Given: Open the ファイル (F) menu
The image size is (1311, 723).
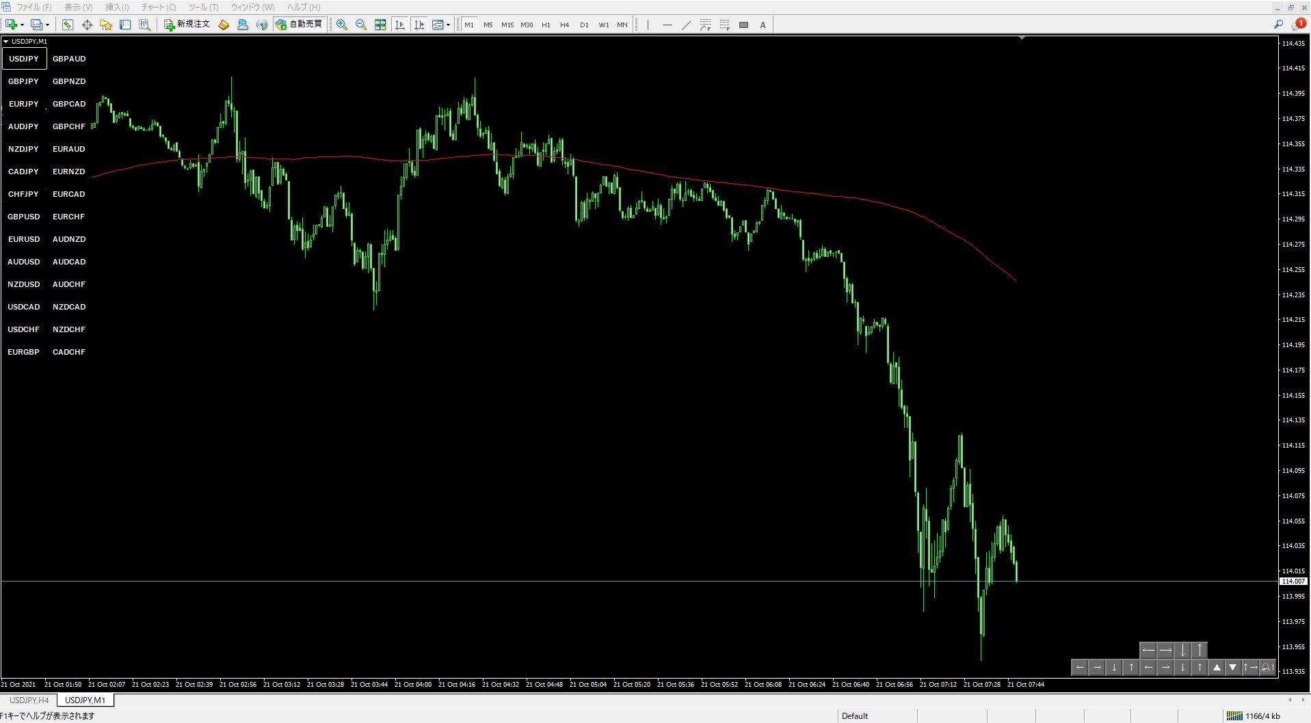Looking at the screenshot, I should (x=34, y=8).
